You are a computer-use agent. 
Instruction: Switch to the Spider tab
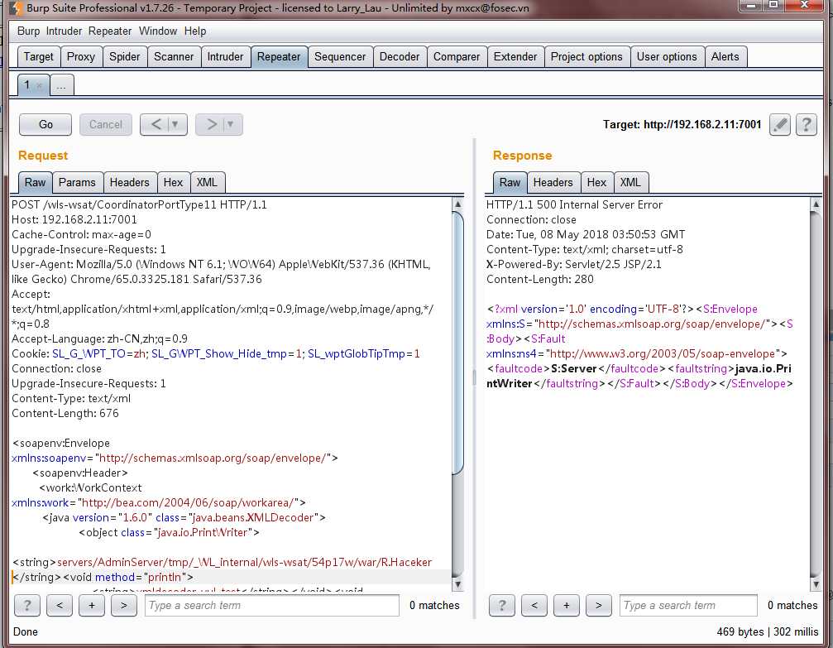point(124,57)
